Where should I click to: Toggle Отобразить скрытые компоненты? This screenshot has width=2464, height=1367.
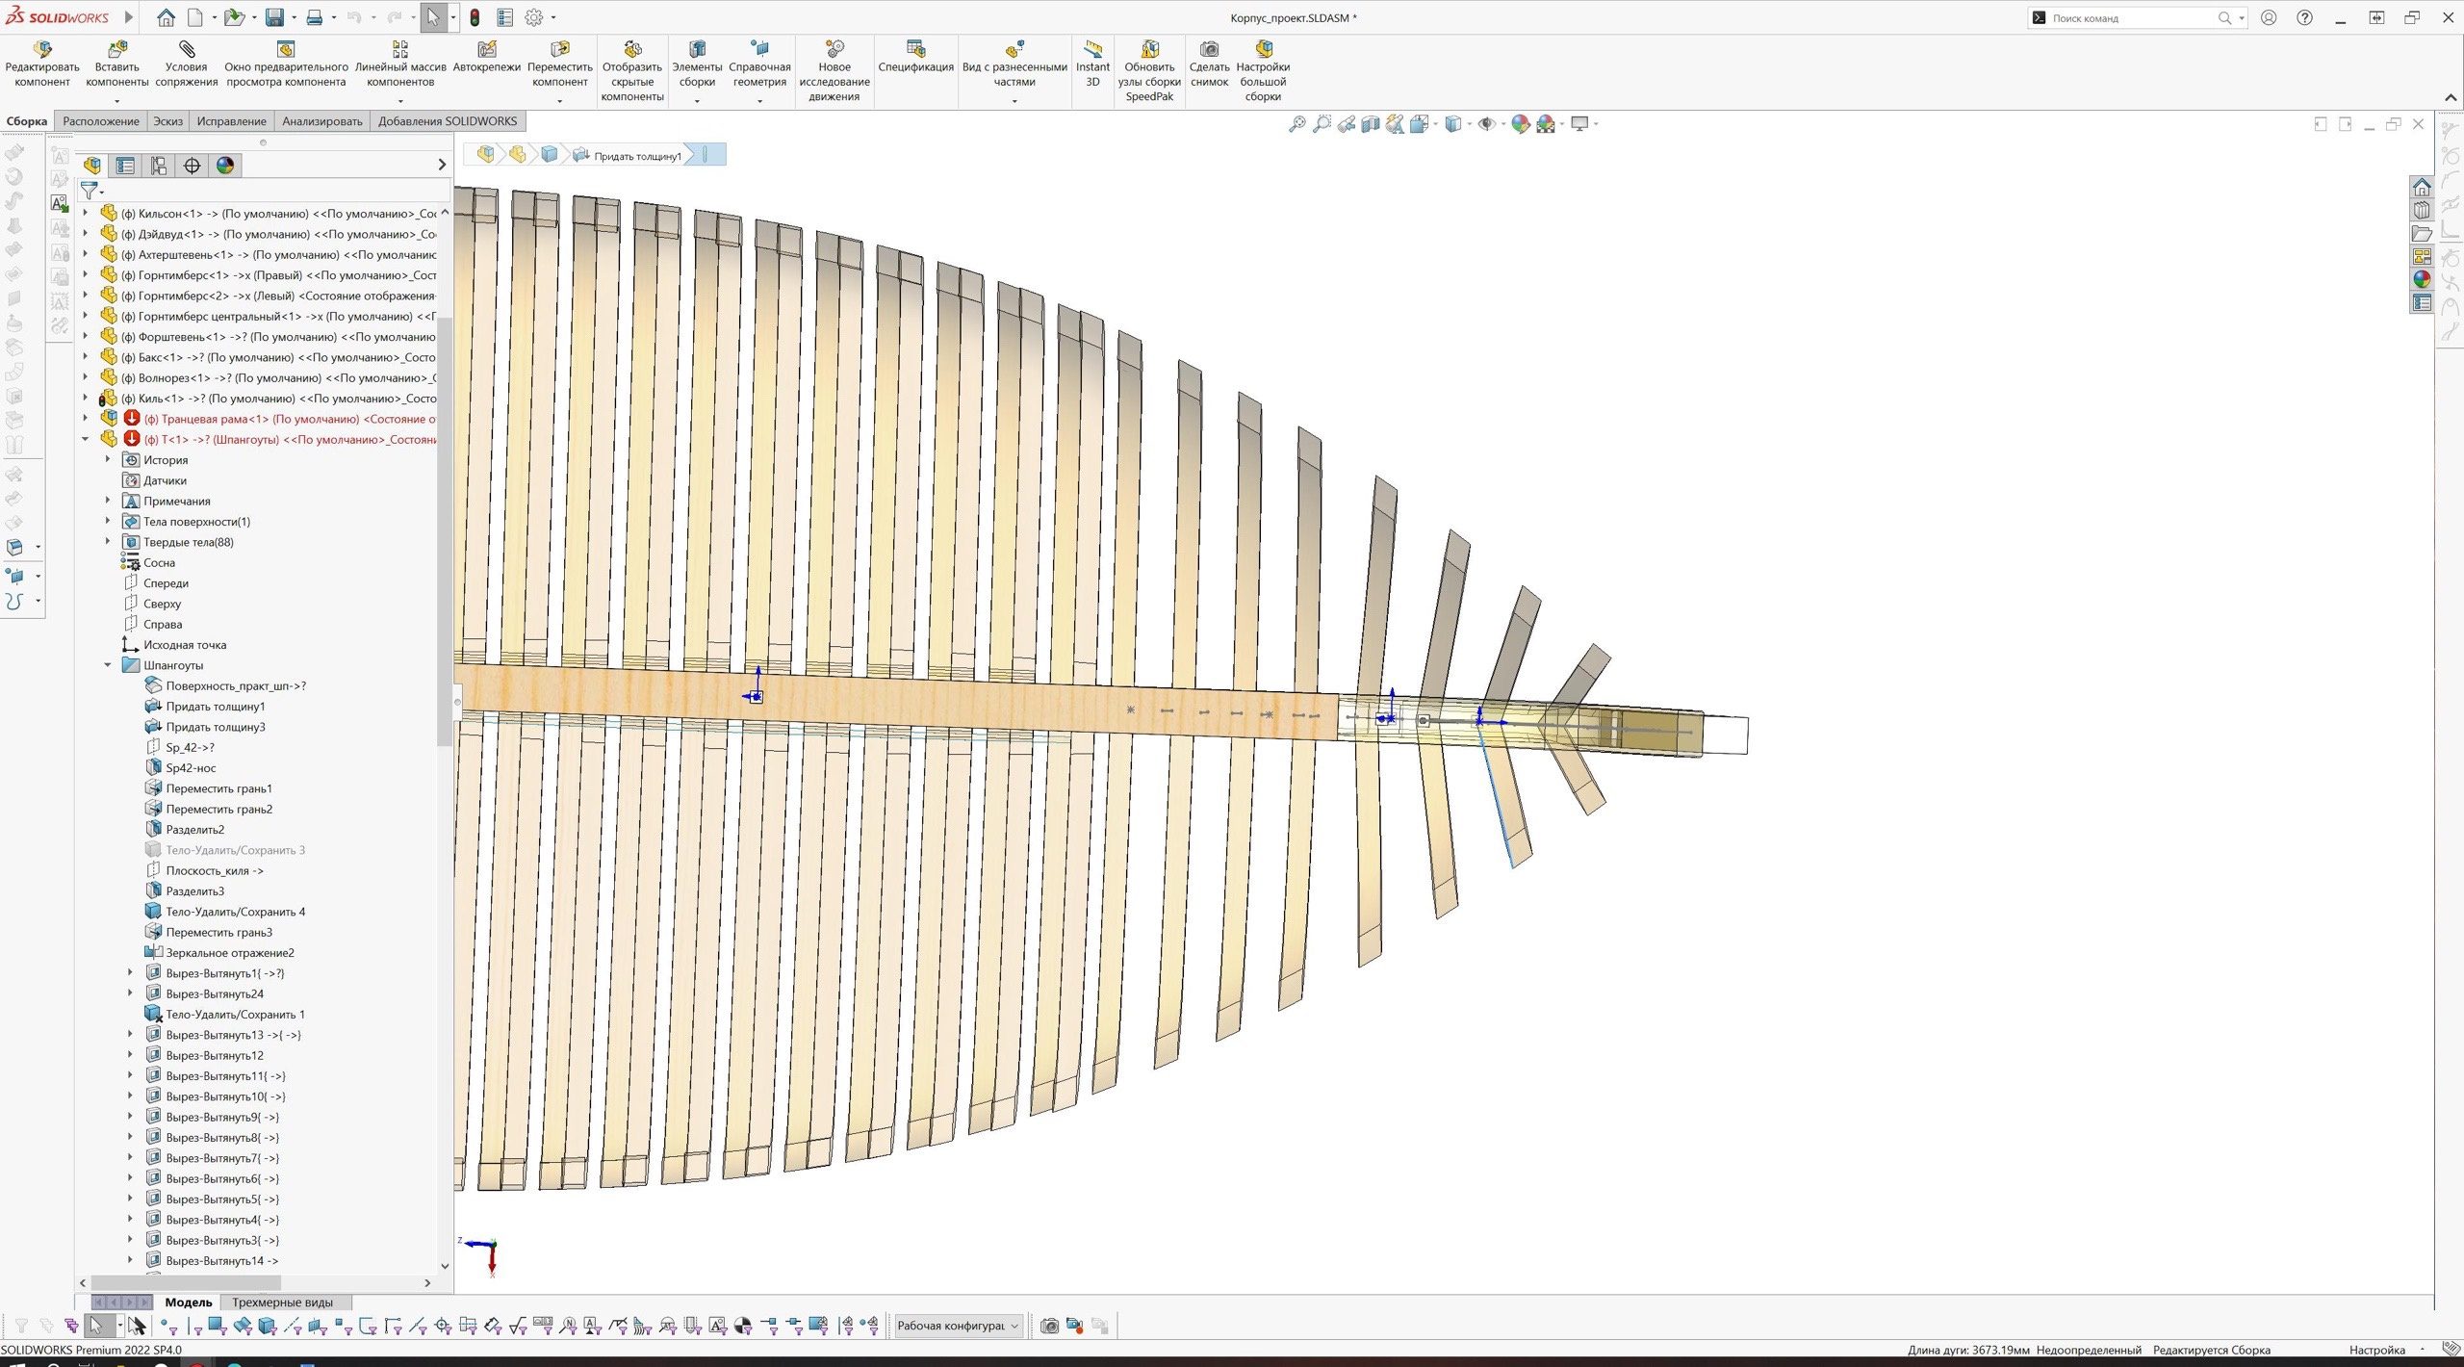point(632,50)
